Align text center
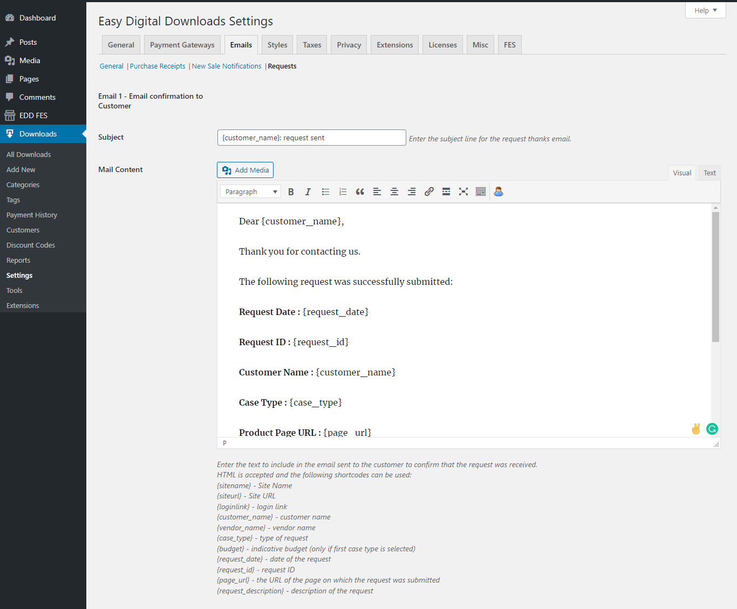 click(x=394, y=191)
